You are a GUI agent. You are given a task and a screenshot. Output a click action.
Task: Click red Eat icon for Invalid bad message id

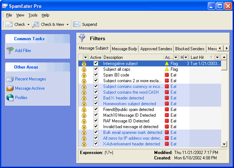tap(167, 127)
